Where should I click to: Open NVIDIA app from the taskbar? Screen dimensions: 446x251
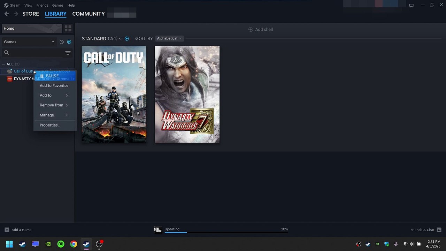[48, 244]
